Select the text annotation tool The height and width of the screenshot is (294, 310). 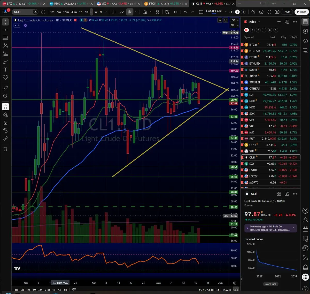tap(5, 69)
